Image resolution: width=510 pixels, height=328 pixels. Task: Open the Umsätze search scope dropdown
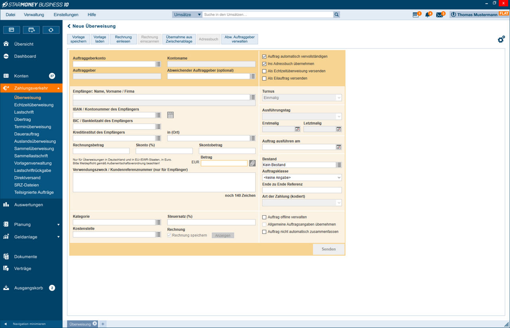coord(187,15)
